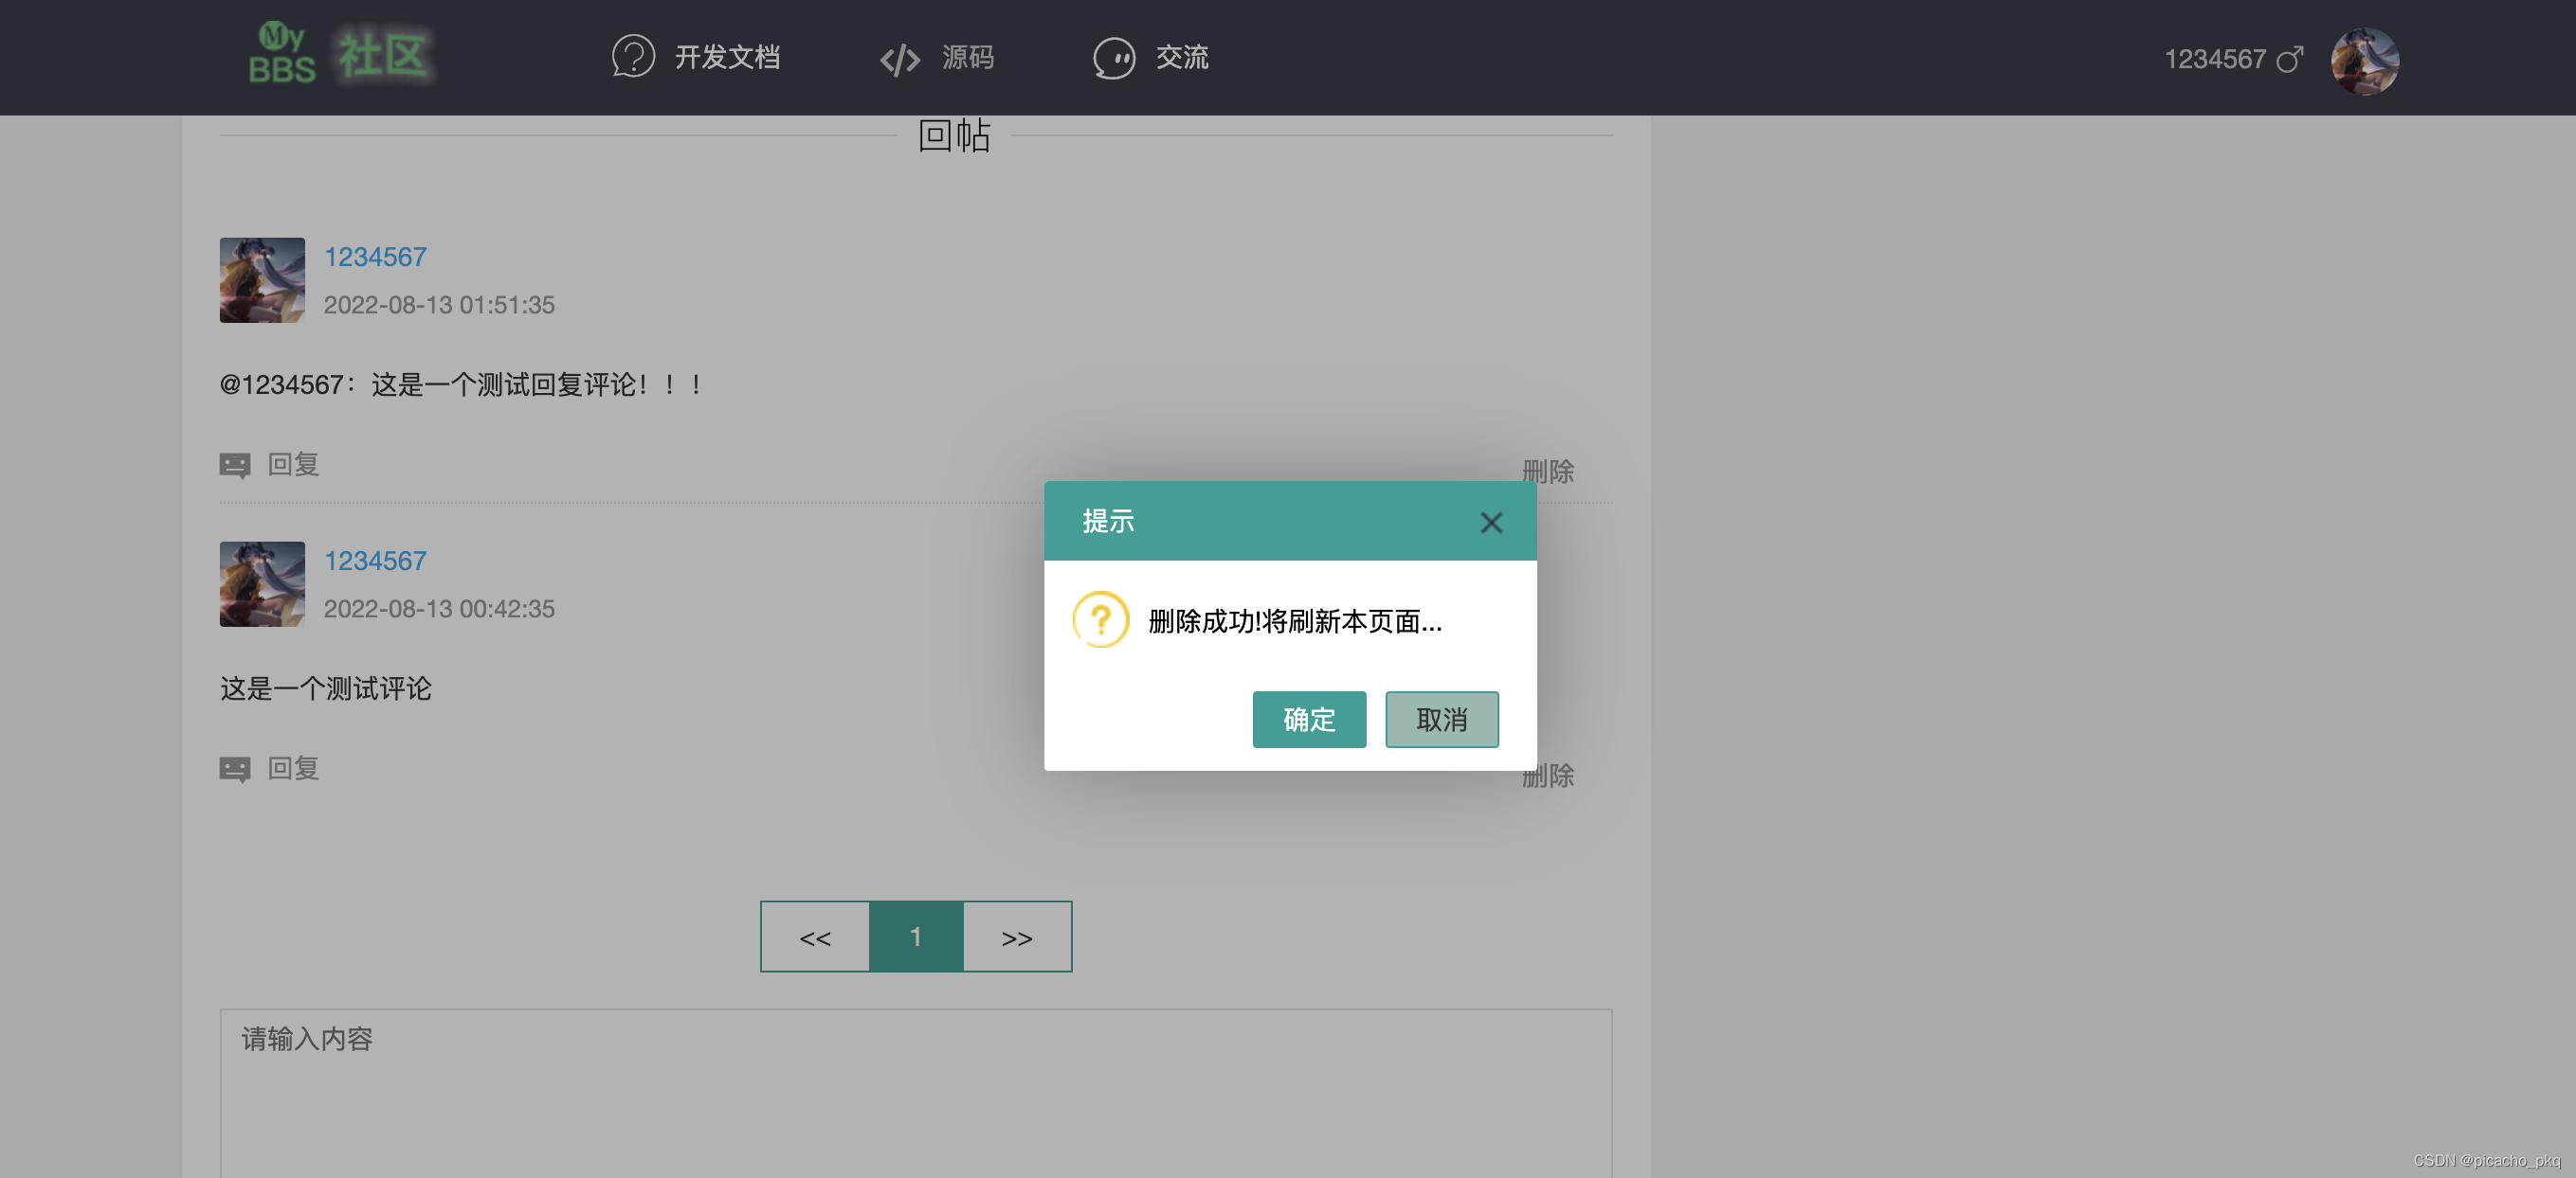The image size is (2576, 1178).
Task: Open the 源码 navigation item
Action: click(967, 57)
